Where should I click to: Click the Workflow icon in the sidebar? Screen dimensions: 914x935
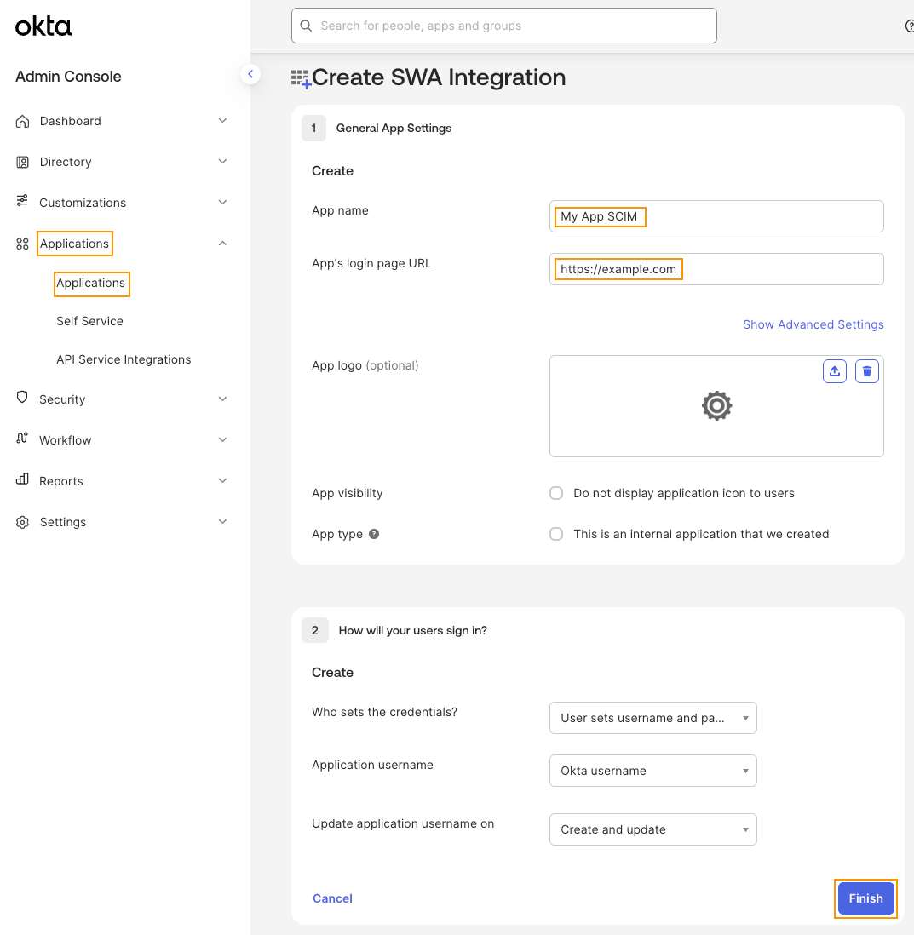click(x=23, y=439)
